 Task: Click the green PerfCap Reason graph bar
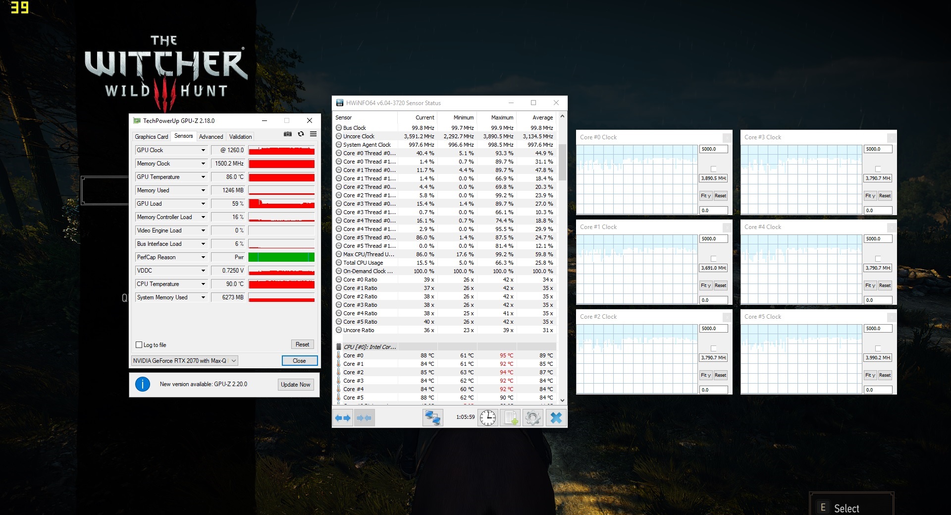pos(281,257)
